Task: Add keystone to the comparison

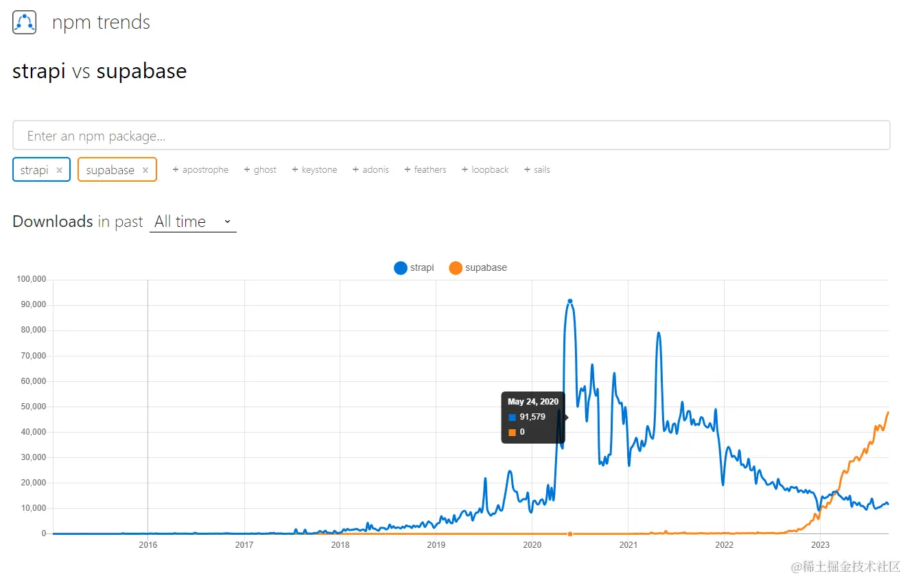Action: (314, 170)
